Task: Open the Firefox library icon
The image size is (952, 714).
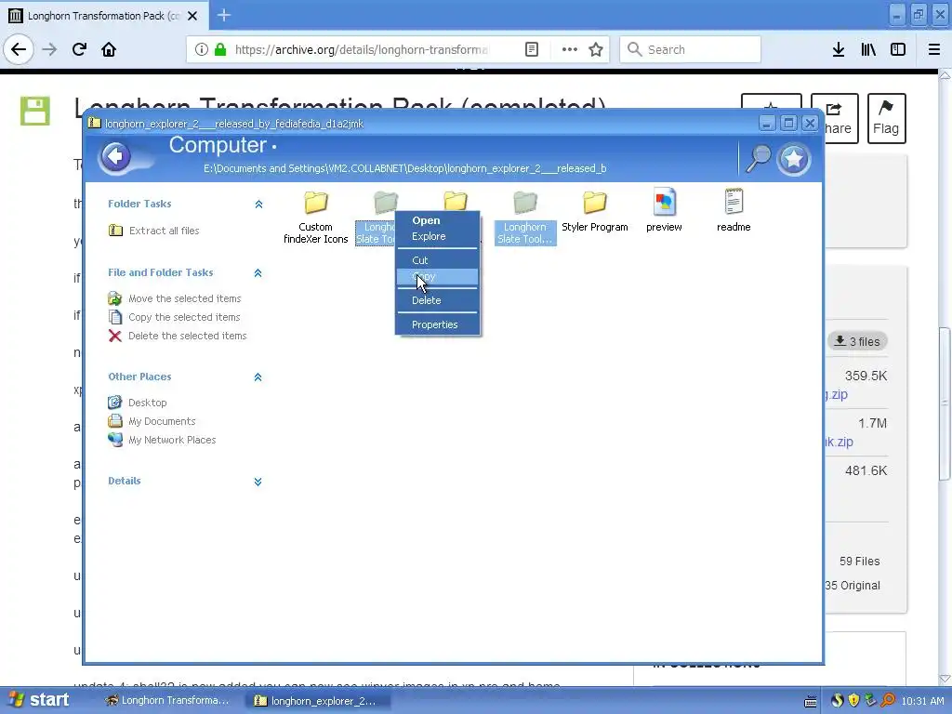Action: tap(868, 49)
